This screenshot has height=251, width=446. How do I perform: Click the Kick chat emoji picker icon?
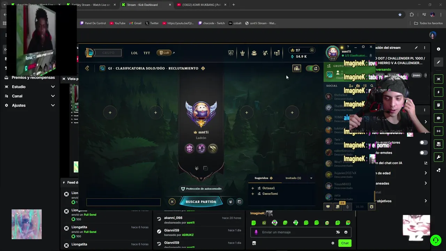click(346, 232)
